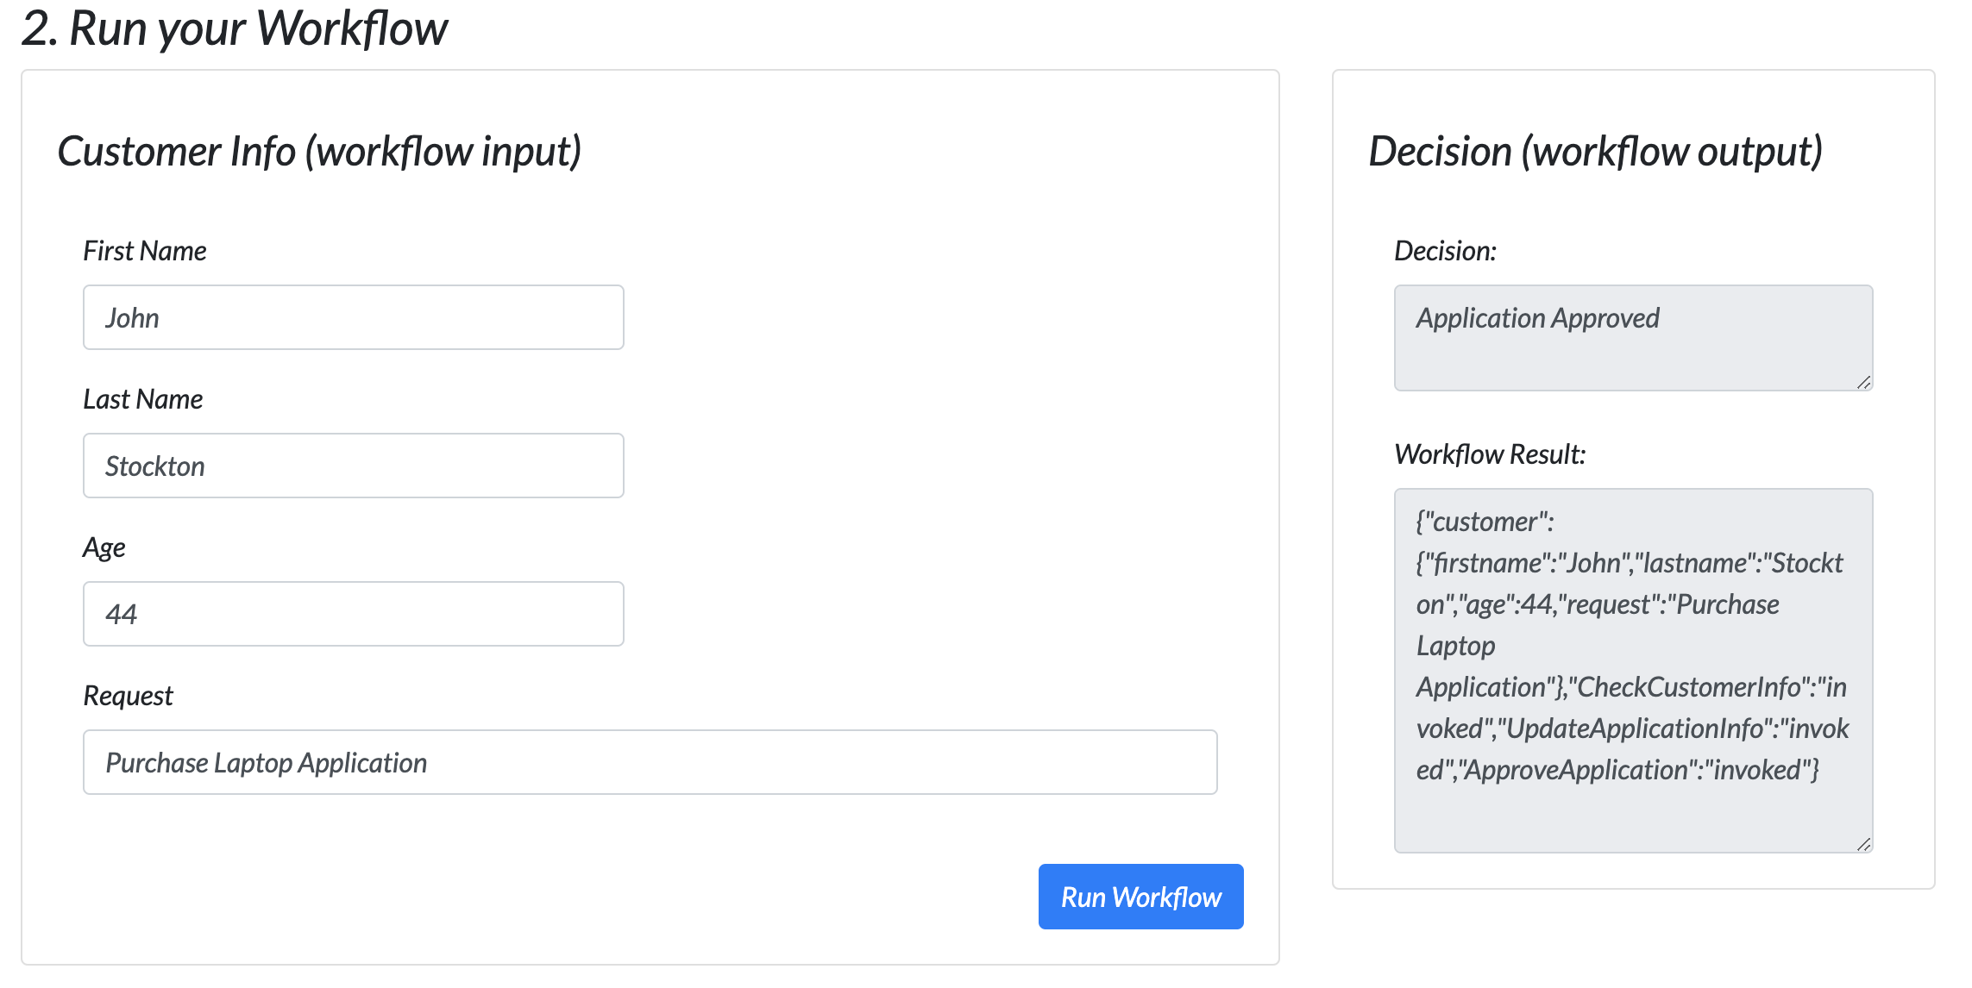The height and width of the screenshot is (988, 1972).
Task: Click the Age label
Action: point(104,547)
